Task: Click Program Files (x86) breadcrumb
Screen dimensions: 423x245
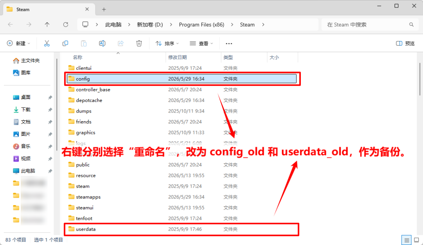Action: pyautogui.click(x=202, y=25)
